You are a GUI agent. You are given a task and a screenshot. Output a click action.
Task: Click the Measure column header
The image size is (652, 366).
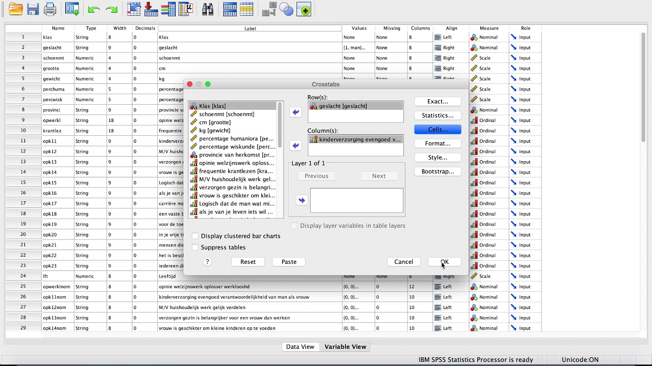point(489,28)
